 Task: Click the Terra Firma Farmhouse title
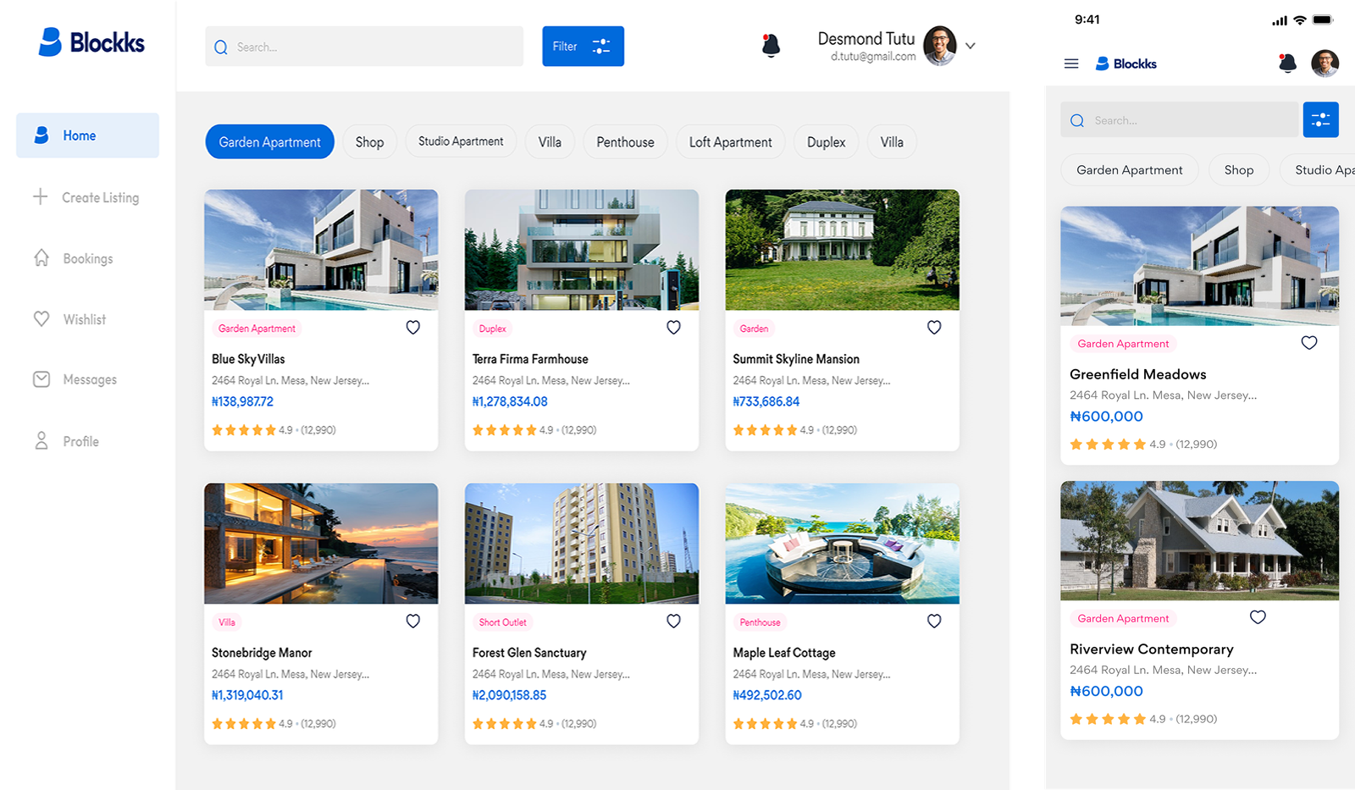[x=530, y=359]
